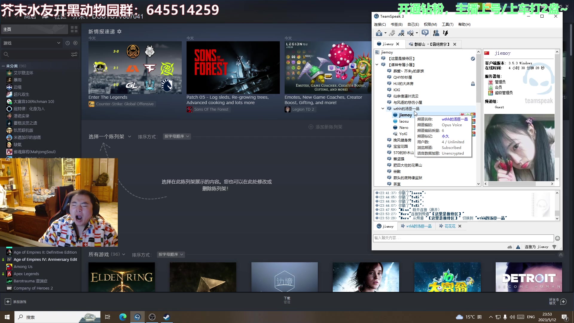This screenshot has width=574, height=323.
Task: Open 新情报速递 settings gear icon
Action: pos(119,32)
